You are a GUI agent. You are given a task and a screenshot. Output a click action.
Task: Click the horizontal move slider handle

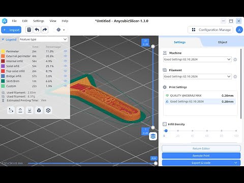point(156,163)
